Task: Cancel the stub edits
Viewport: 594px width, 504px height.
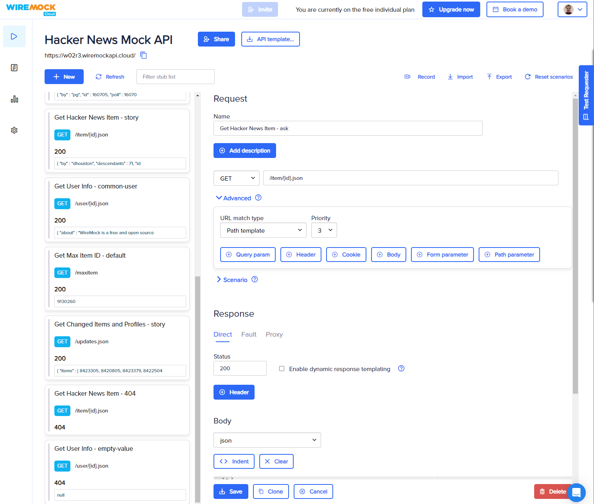Action: pyautogui.click(x=313, y=491)
